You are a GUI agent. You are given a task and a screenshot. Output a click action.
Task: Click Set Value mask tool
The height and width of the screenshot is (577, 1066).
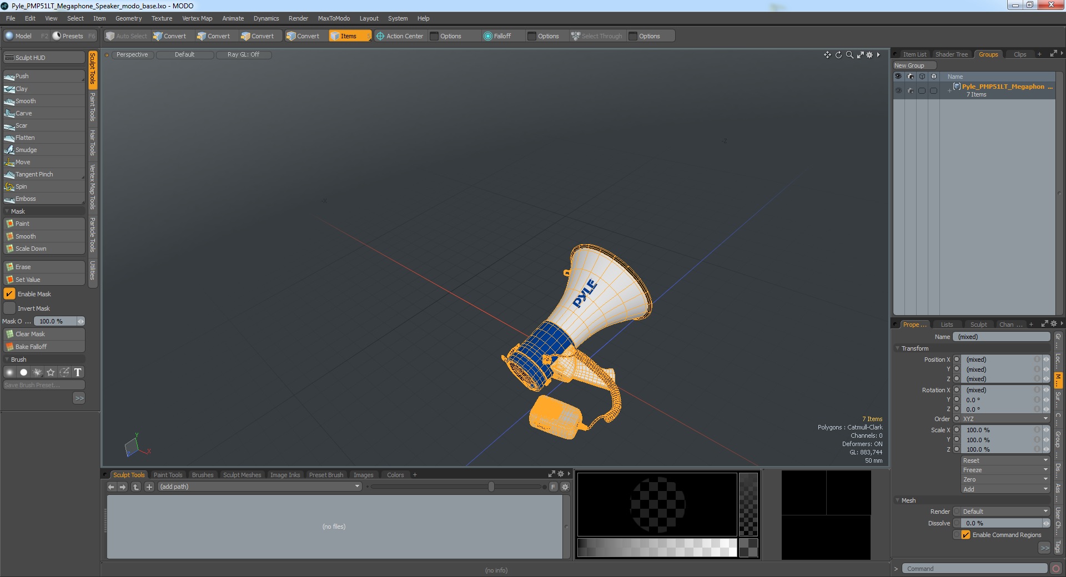pos(44,280)
